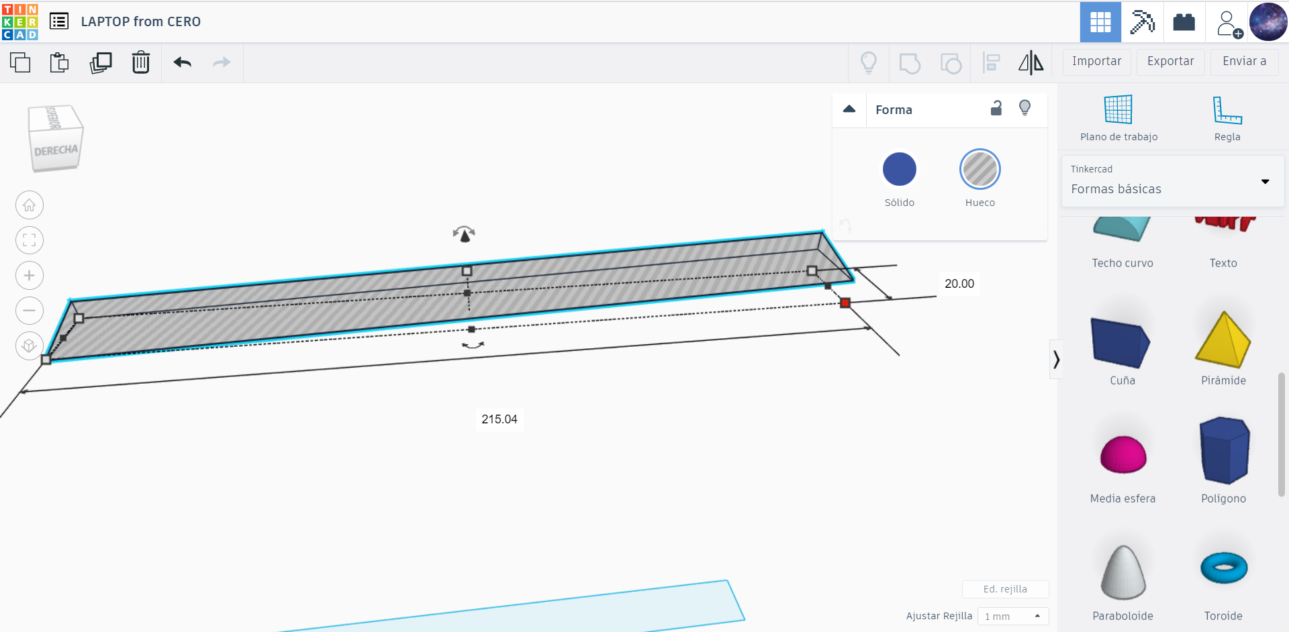
Task: Click the Ungroup shapes icon
Action: (x=951, y=63)
